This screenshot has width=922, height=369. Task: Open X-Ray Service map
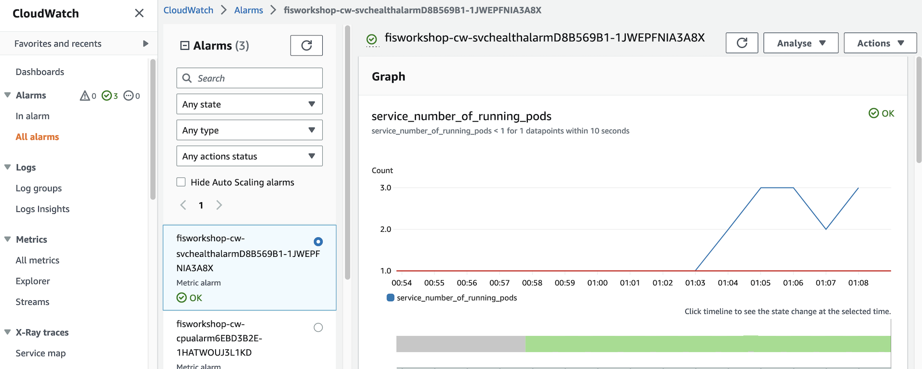click(x=41, y=353)
